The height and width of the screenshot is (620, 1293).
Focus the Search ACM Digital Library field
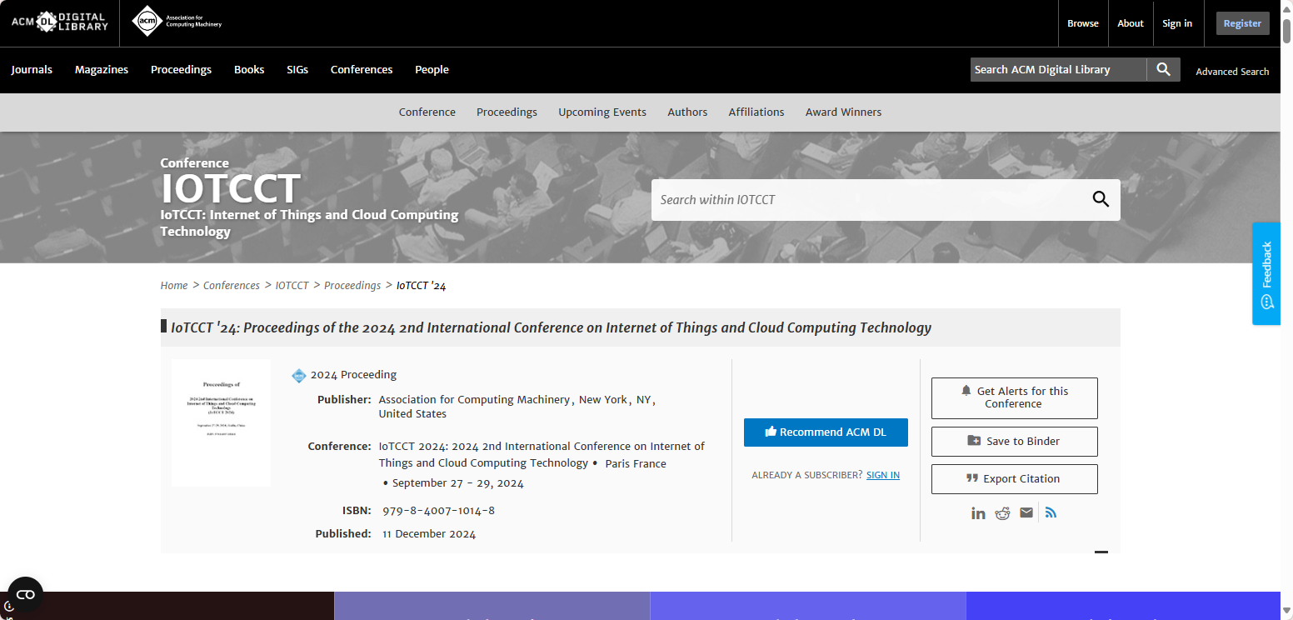click(x=1058, y=70)
